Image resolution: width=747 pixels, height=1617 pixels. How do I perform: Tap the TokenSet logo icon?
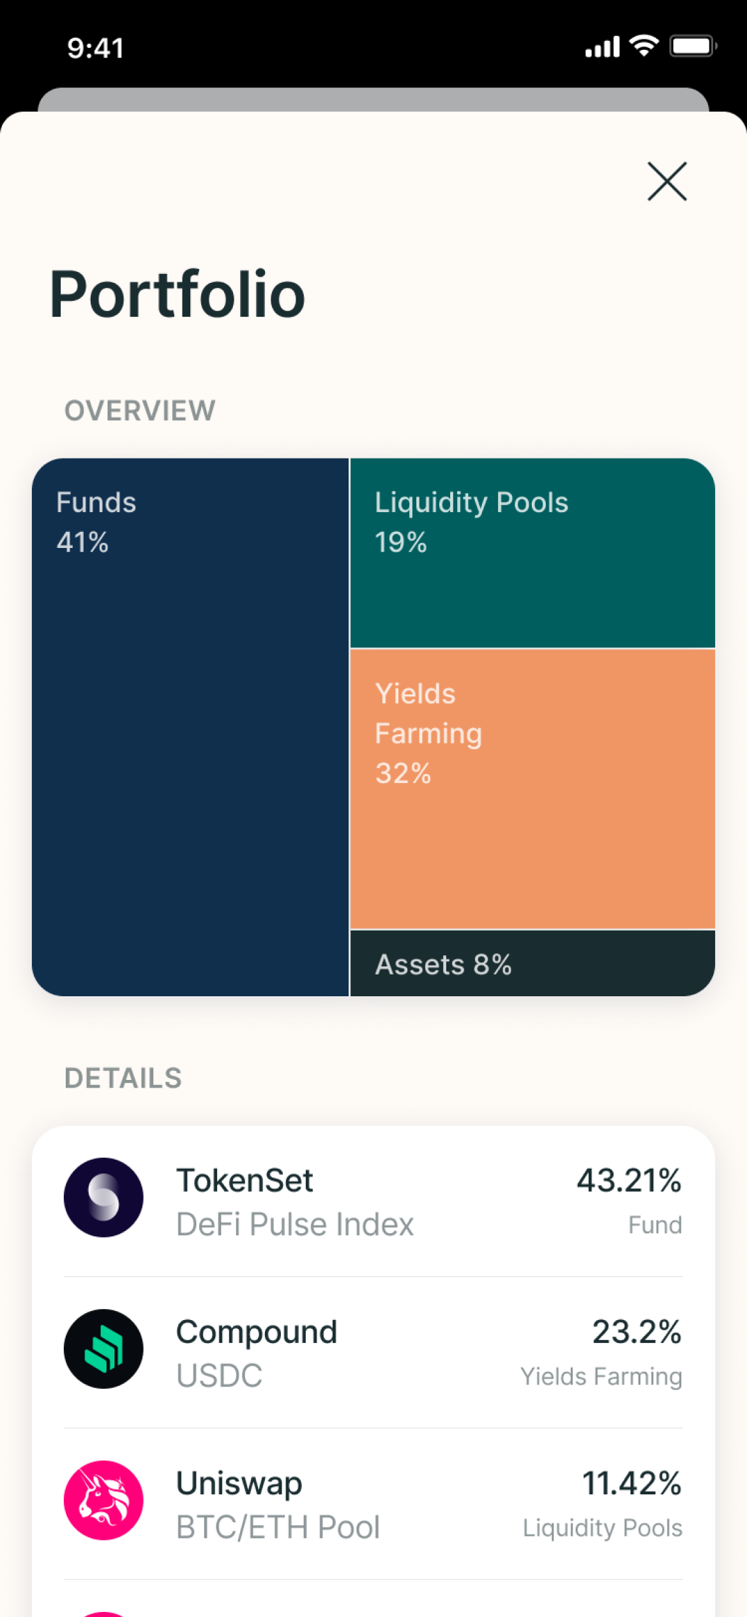[x=103, y=1197]
